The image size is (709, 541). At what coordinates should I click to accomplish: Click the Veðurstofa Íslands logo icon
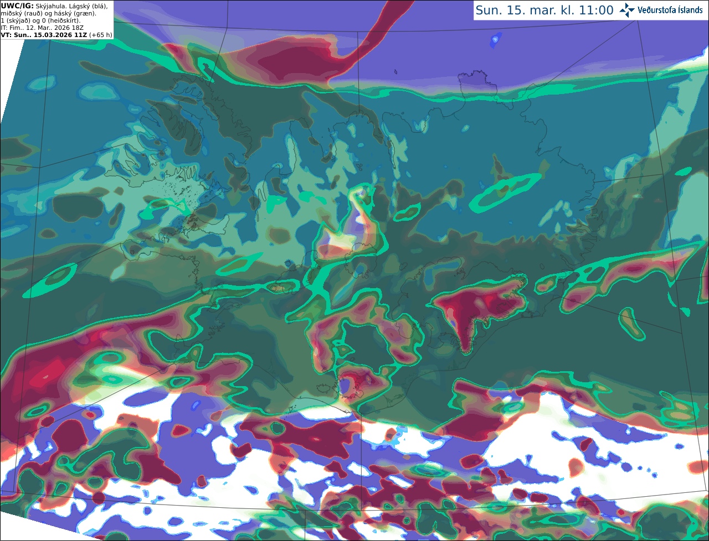point(627,10)
